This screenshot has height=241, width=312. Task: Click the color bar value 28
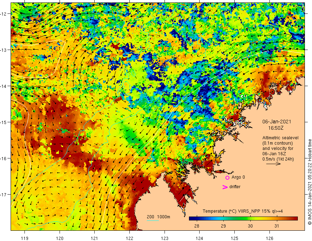(x=196, y=226)
